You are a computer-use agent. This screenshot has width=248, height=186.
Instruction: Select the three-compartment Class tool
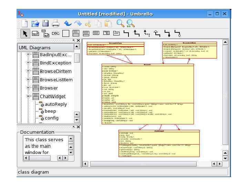pyautogui.click(x=76, y=33)
